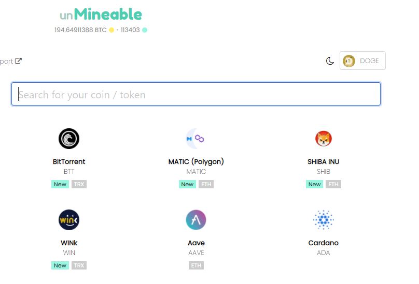The image size is (419, 284).
Task: Click the ETH tag under MATIC
Action: point(206,184)
